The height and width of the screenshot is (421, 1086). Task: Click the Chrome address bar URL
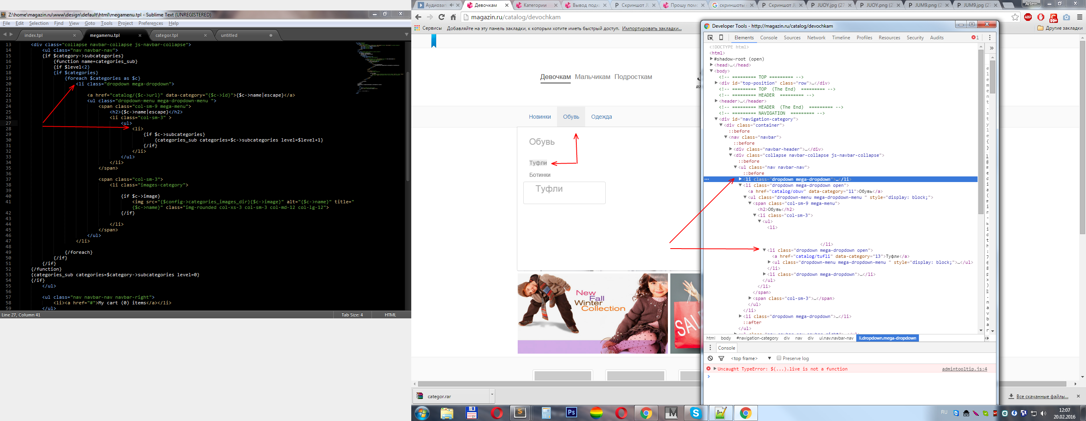coord(515,17)
